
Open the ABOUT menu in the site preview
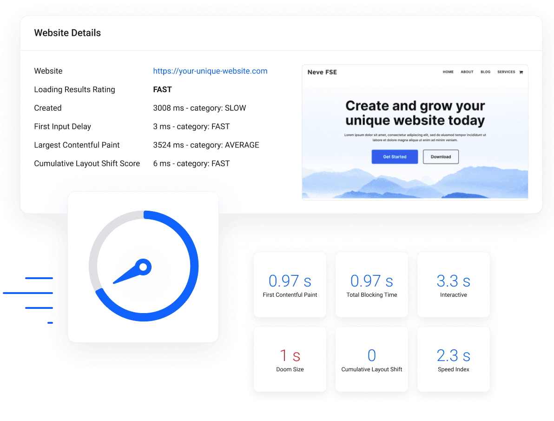[x=467, y=72]
